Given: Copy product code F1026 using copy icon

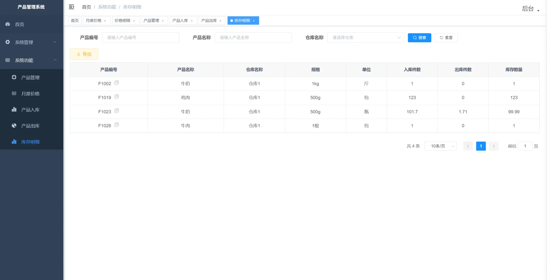Looking at the screenshot, I should (117, 125).
